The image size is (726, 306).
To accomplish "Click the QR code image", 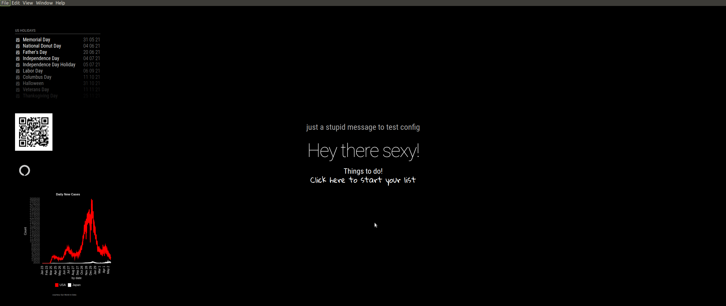I will click(x=34, y=132).
